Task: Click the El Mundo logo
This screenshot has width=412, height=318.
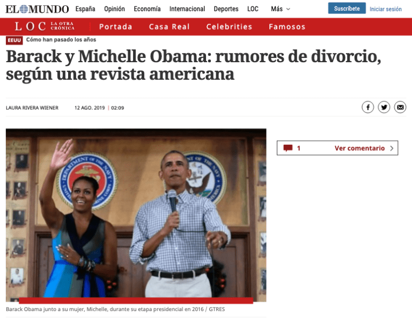Action: [37, 9]
